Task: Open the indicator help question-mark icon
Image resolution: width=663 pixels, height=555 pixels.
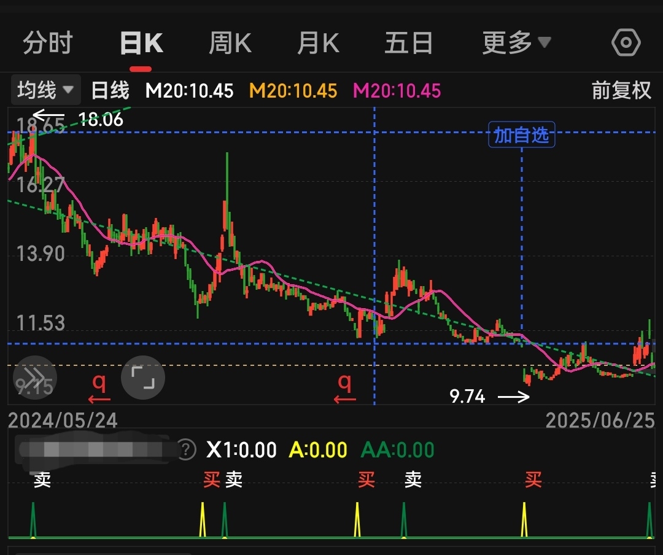Action: 186,449
